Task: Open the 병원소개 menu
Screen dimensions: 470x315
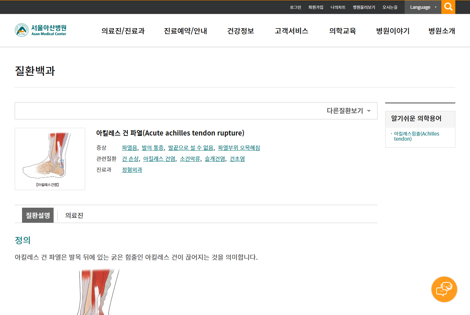Action: (x=442, y=31)
